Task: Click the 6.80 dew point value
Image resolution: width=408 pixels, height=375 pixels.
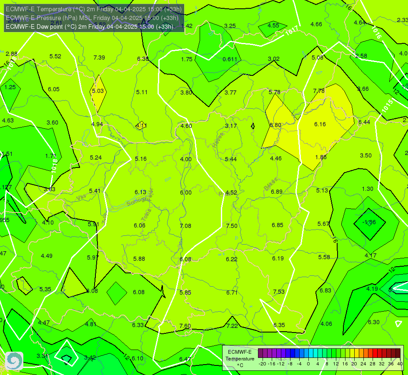Action: point(275,125)
